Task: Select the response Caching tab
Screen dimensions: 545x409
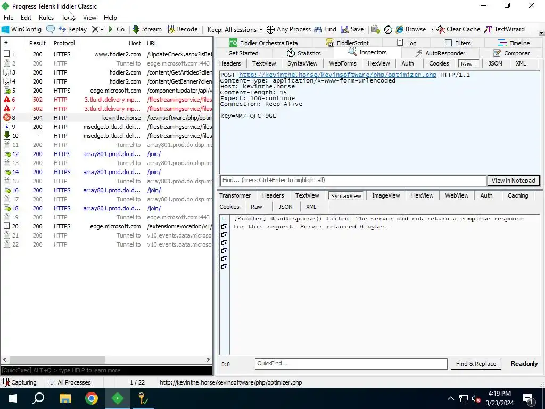Action: coord(518,195)
